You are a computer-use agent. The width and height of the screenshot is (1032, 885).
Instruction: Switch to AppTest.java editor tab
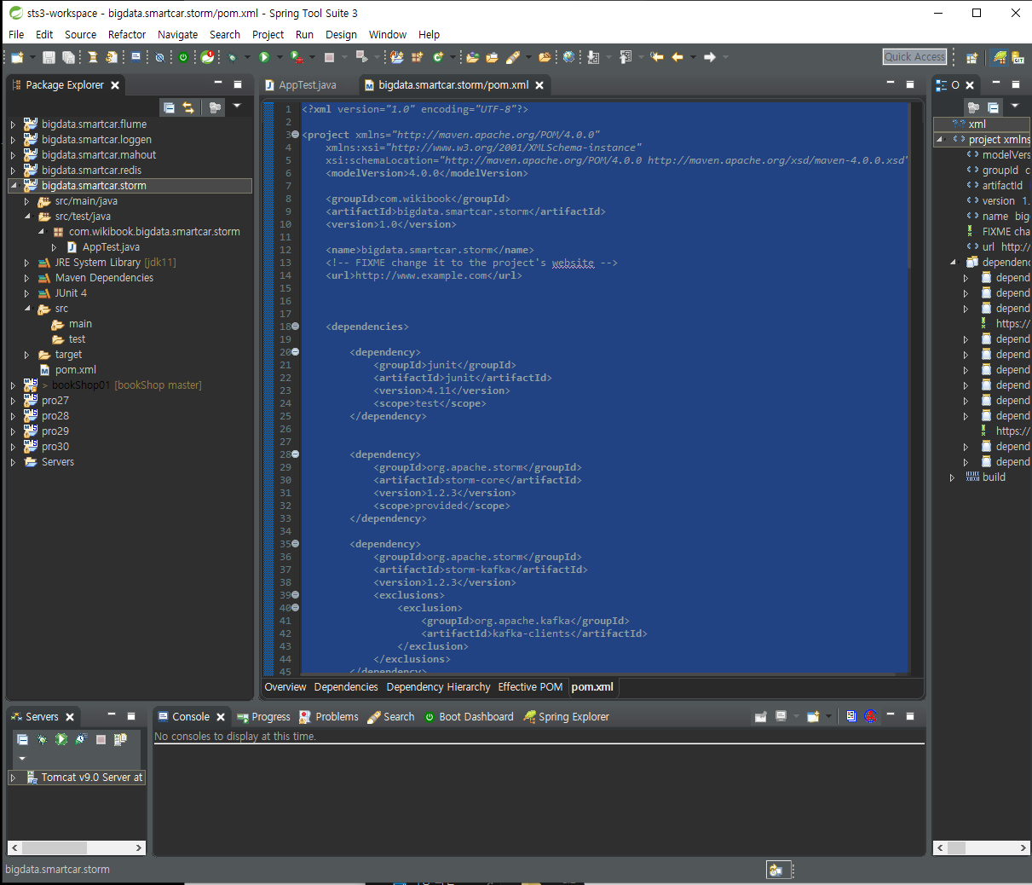click(301, 85)
